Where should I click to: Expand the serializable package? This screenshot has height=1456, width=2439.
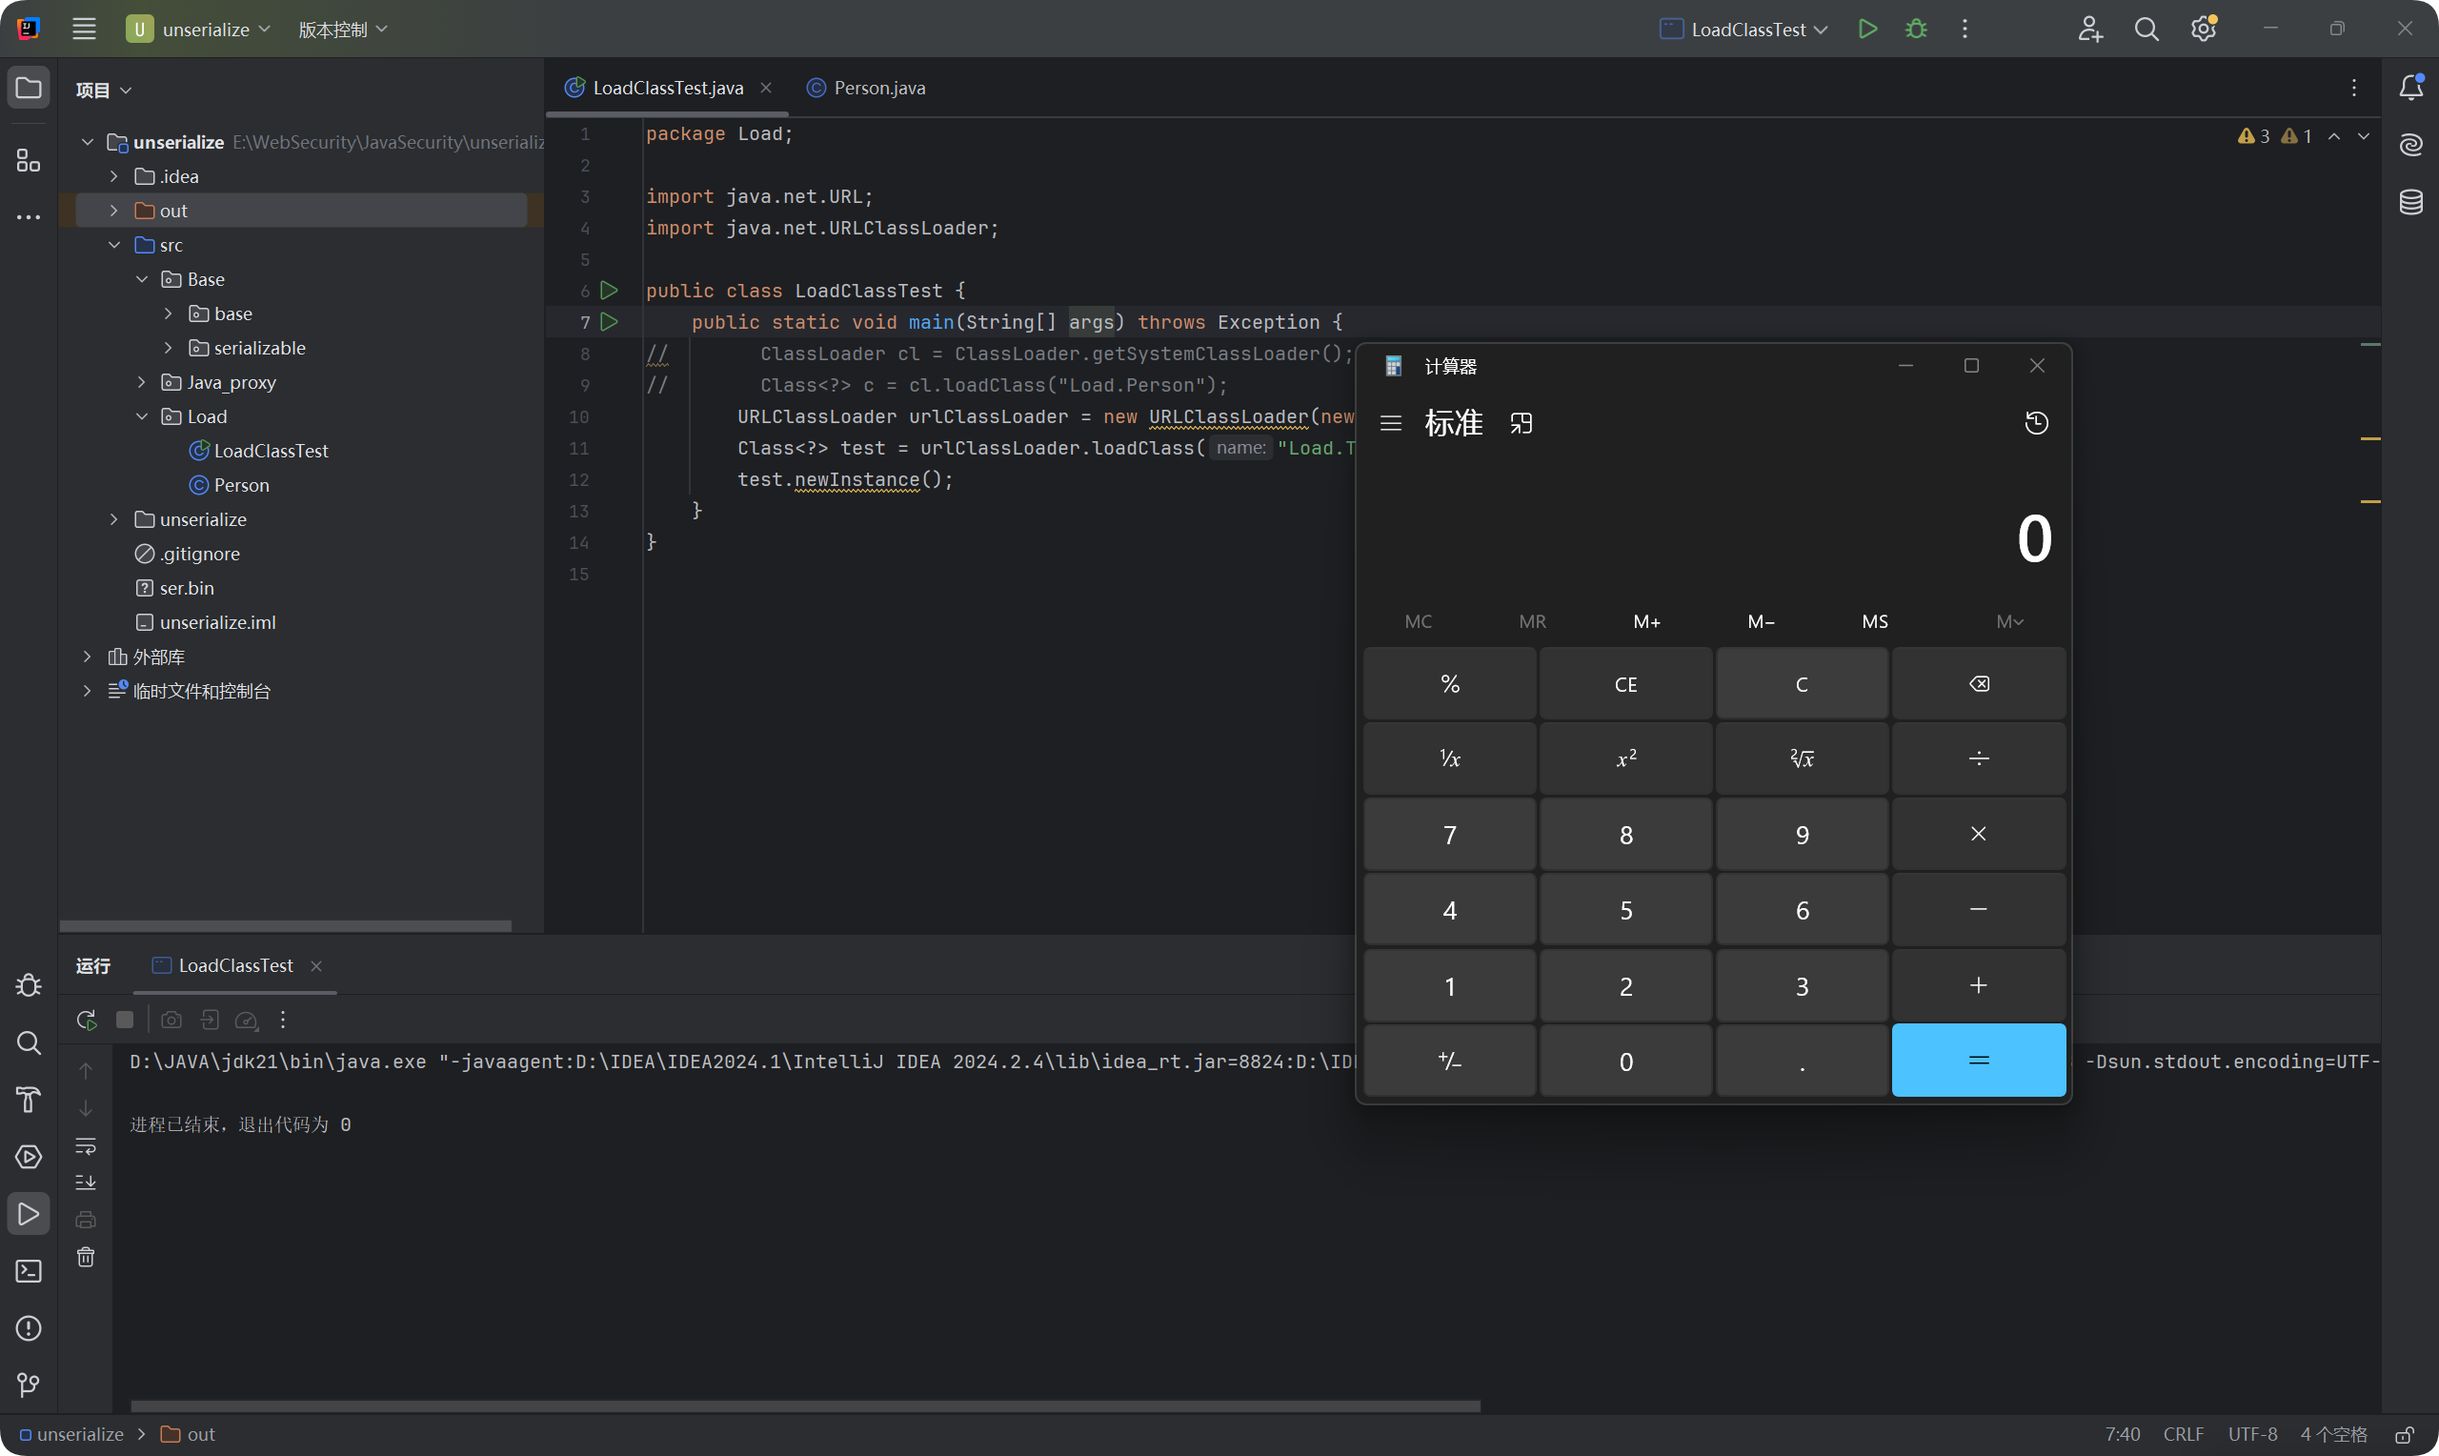point(169,349)
